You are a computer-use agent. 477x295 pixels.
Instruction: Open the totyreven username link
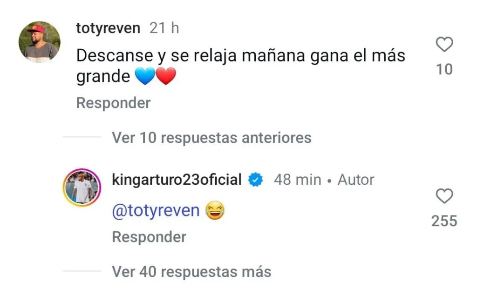click(x=108, y=28)
